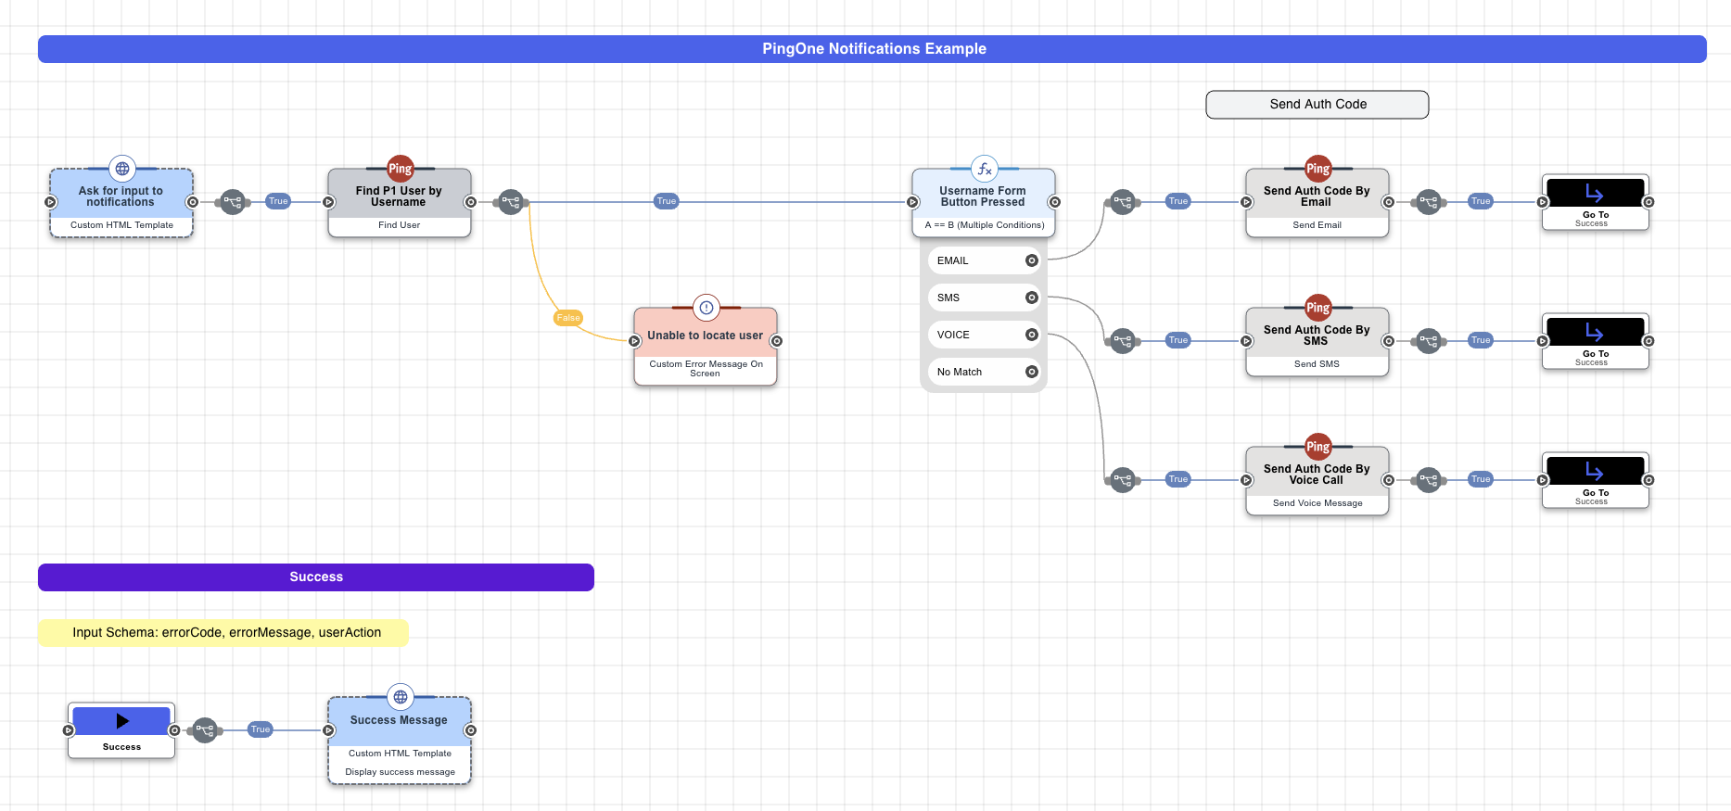Click connector node after Ask for input node
This screenshot has height=811, width=1731.
pos(233,202)
